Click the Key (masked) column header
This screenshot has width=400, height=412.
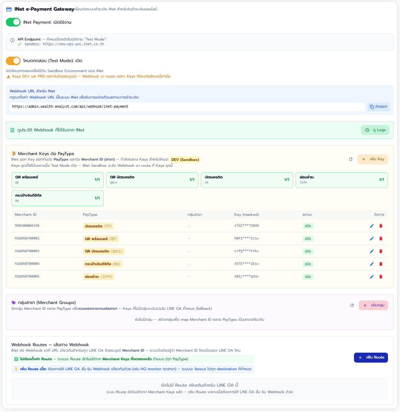pyautogui.click(x=247, y=215)
